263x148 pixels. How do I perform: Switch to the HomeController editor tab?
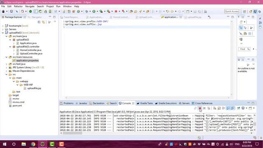coord(121,17)
